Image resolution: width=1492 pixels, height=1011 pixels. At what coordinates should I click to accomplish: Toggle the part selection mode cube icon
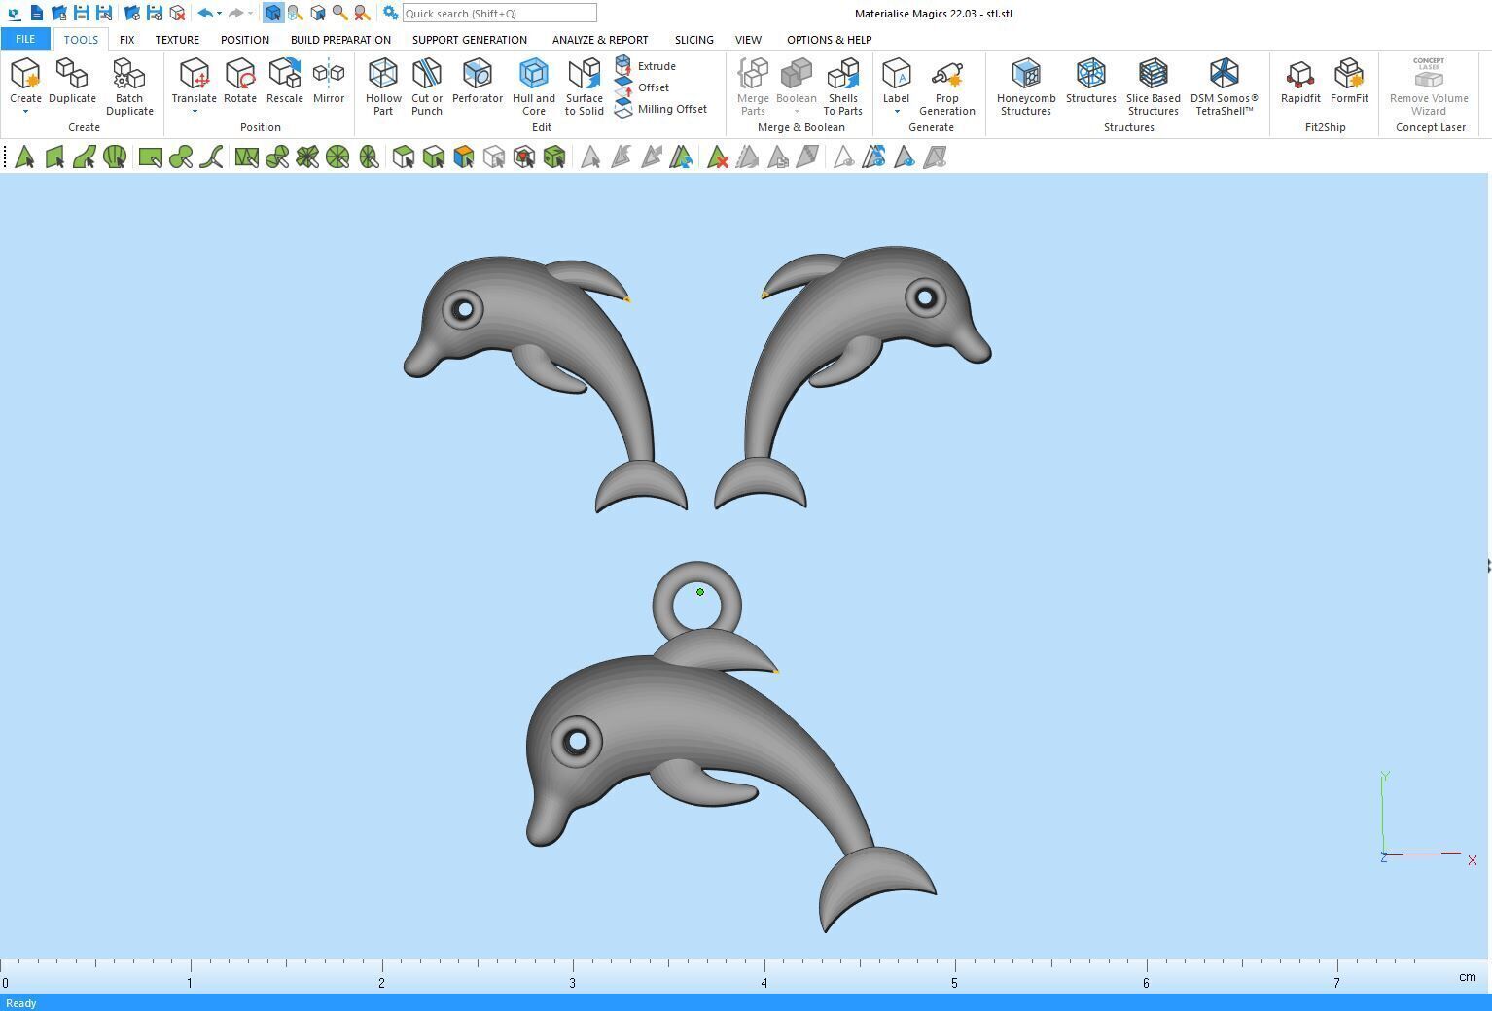[272, 13]
